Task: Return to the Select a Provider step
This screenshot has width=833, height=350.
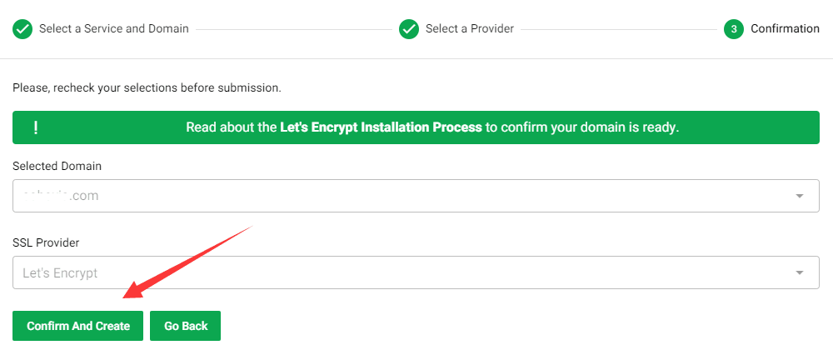Action: (469, 29)
